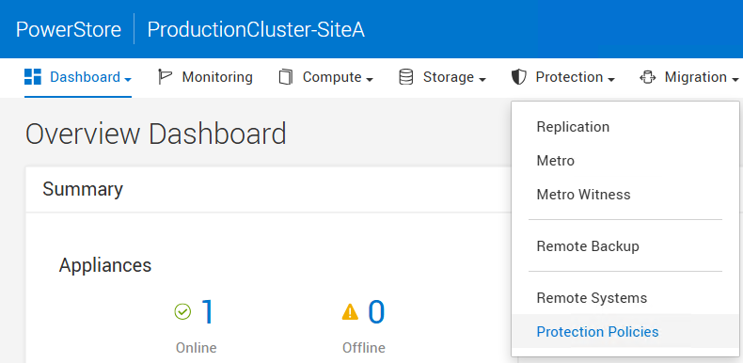Image resolution: width=743 pixels, height=363 pixels.
Task: Click the Appliances section label
Action: (x=105, y=265)
